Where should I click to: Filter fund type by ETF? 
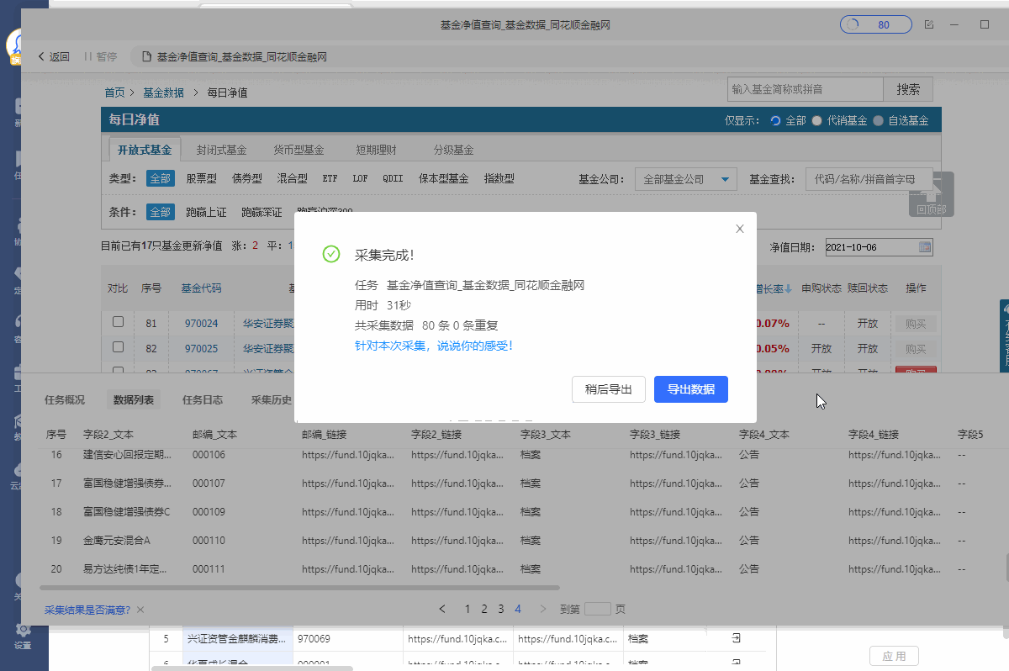[x=330, y=178]
